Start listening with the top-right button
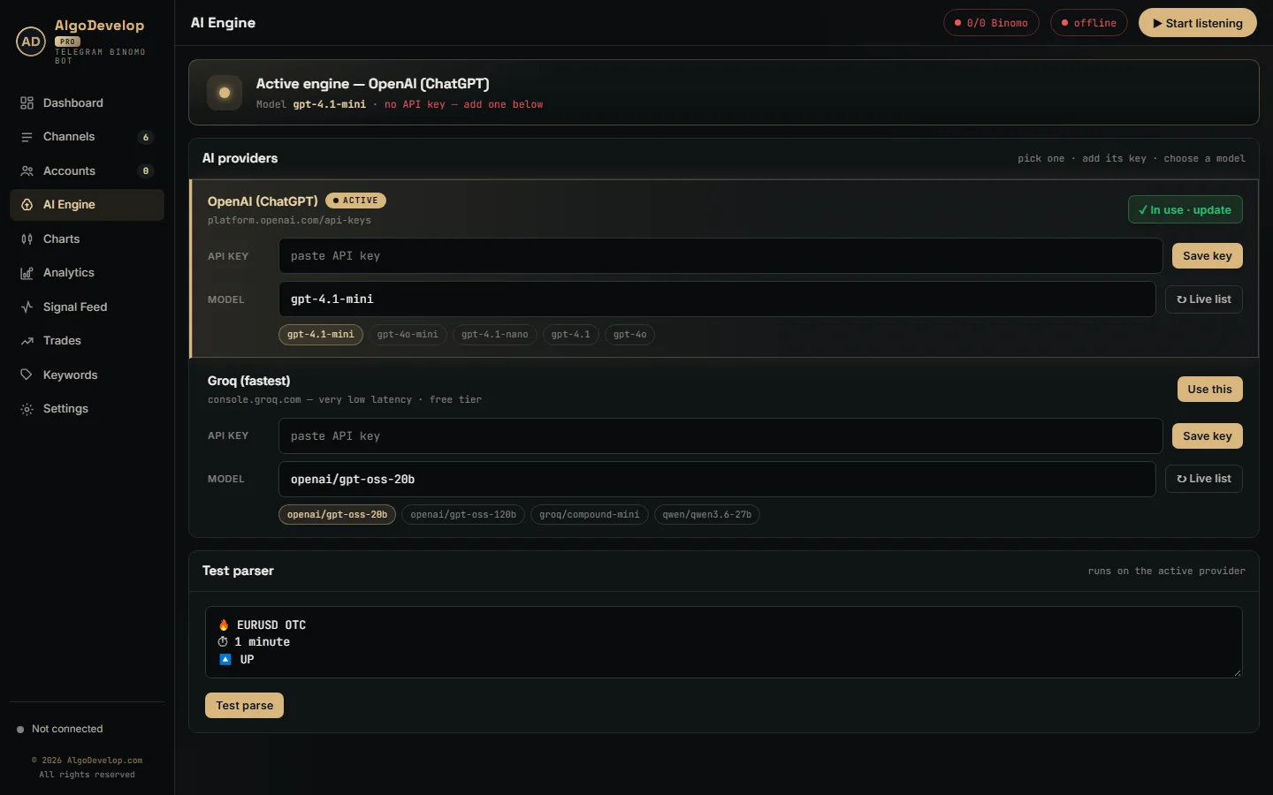The width and height of the screenshot is (1273, 795). coord(1198,23)
